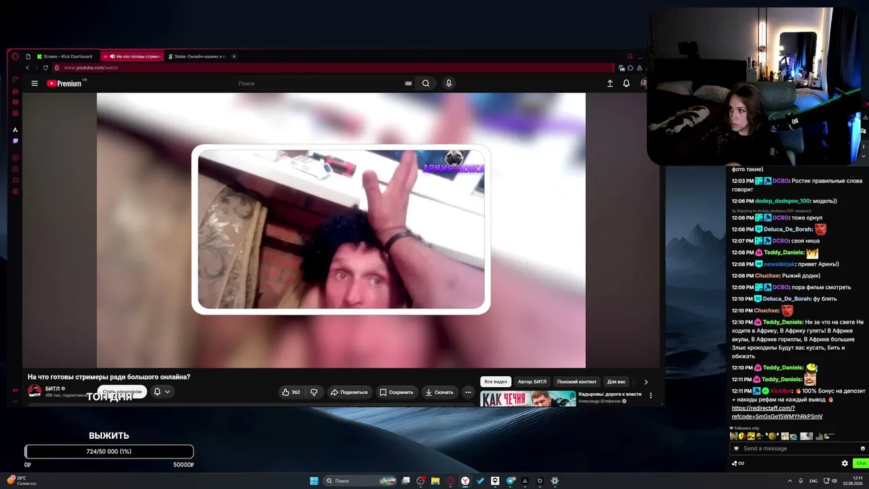The image size is (869, 489).
Task: Select the 'Похожий контент' filter chip
Action: pos(577,382)
